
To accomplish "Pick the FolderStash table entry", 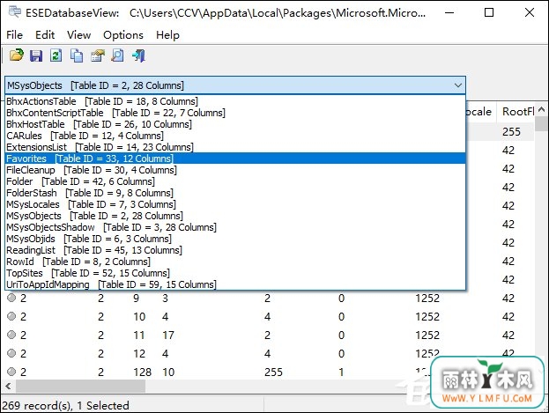I will [x=235, y=193].
